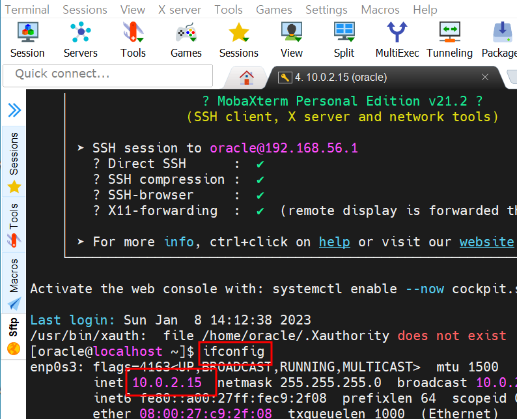Open the Tunneling toolbar icon
The height and width of the screenshot is (419, 517).
point(449,40)
